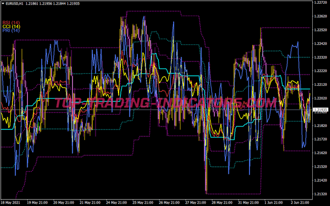Click the 1.22620 price axis label
This screenshot has width=330, height=206.
tap(321, 16)
